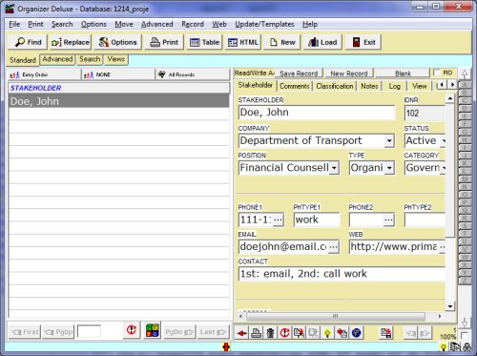Click the Save Record button
The image size is (477, 356).
point(299,73)
